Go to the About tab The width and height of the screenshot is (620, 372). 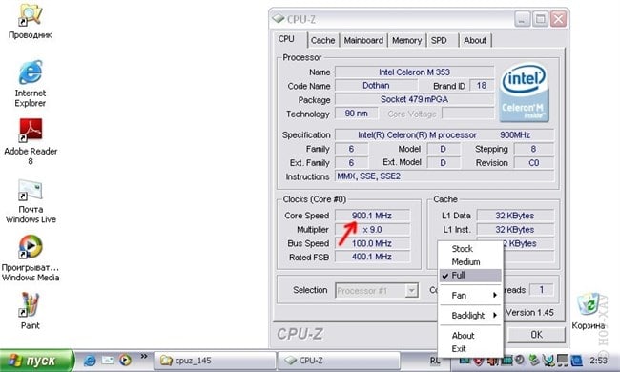pos(475,40)
